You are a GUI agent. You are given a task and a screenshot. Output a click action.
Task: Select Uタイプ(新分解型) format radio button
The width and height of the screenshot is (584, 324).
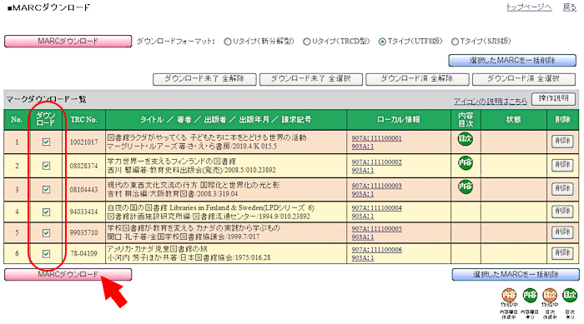(228, 42)
